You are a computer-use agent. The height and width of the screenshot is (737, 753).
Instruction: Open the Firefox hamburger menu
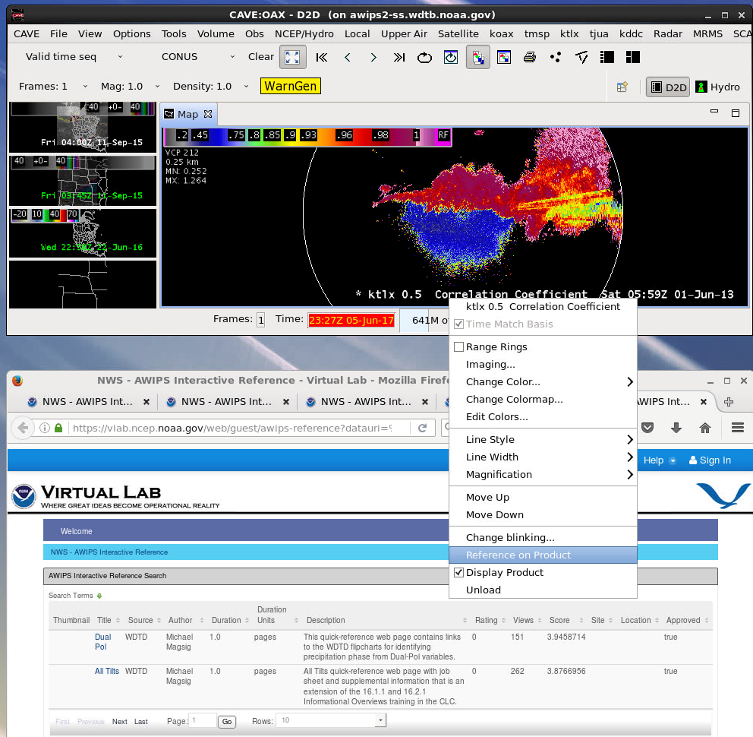pos(738,428)
